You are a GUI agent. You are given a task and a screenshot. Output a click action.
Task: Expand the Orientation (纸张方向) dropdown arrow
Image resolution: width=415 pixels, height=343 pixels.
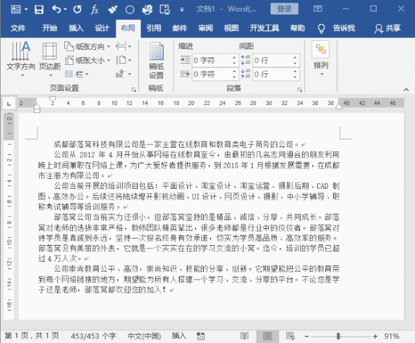(108, 47)
